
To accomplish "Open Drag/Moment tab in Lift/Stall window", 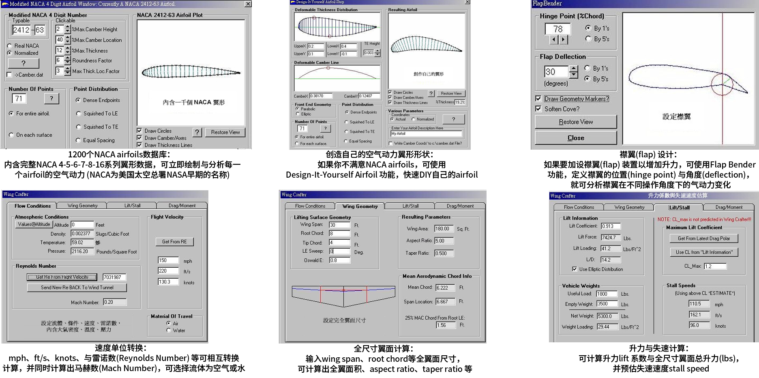I will click(729, 207).
